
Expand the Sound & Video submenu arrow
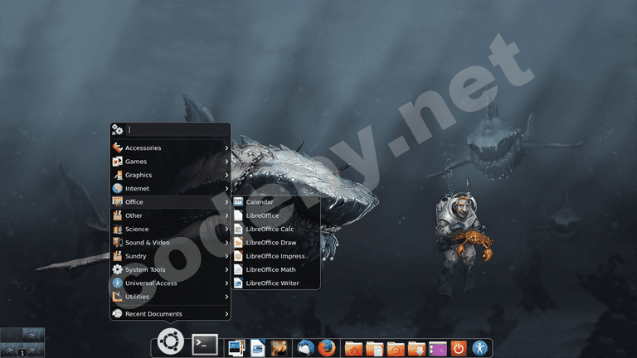coord(226,243)
